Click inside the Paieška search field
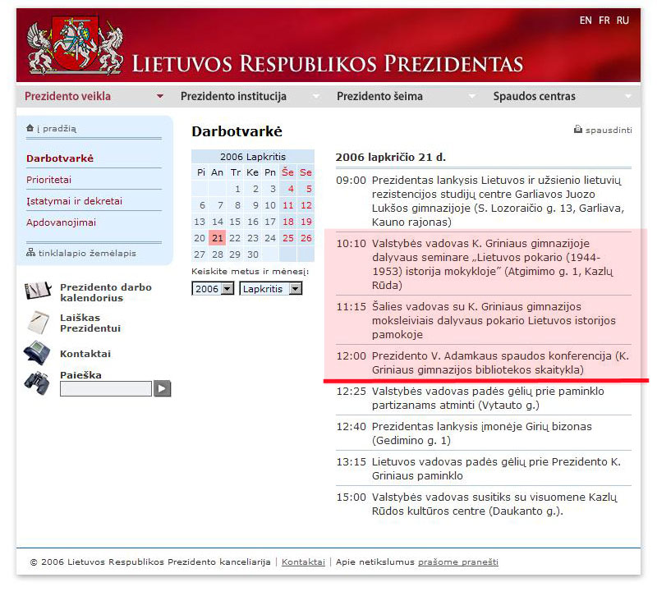This screenshot has height=596, width=657. click(106, 388)
